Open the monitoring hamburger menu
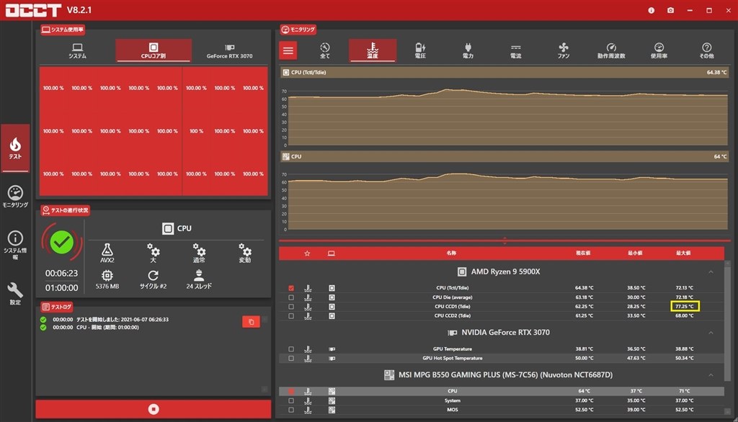 coord(288,51)
